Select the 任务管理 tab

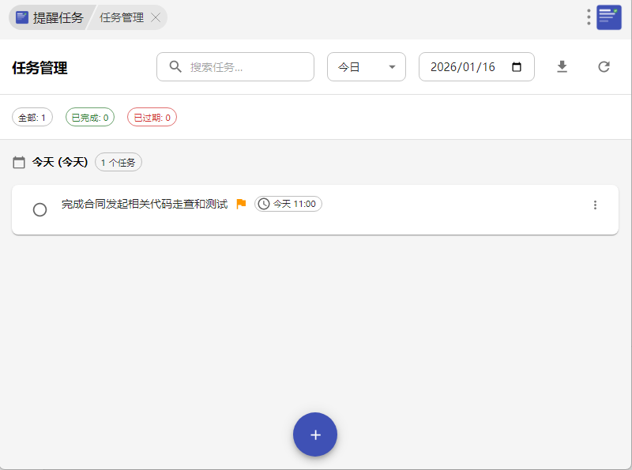point(122,17)
